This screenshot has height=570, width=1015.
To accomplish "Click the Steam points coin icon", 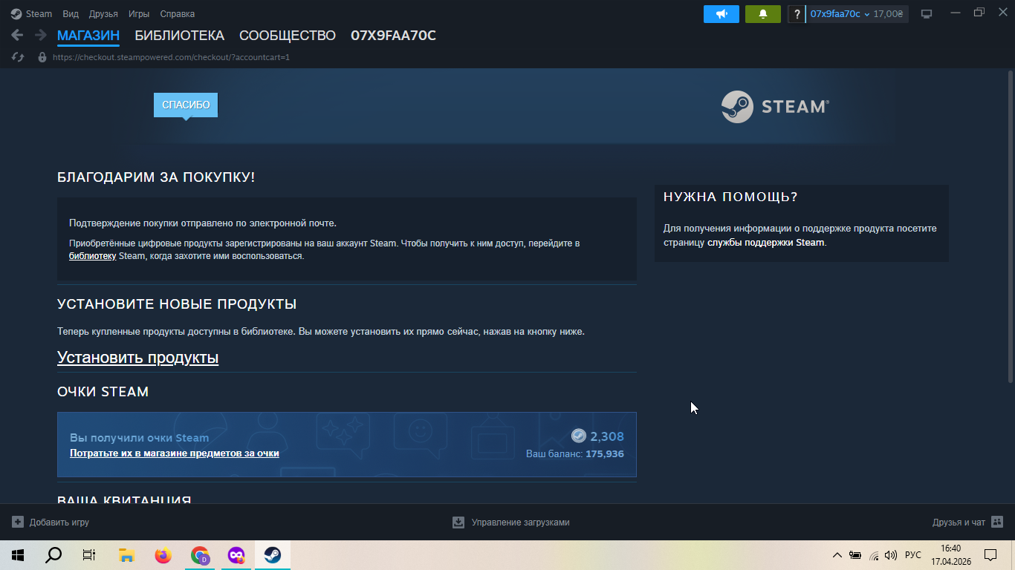I will click(x=579, y=436).
